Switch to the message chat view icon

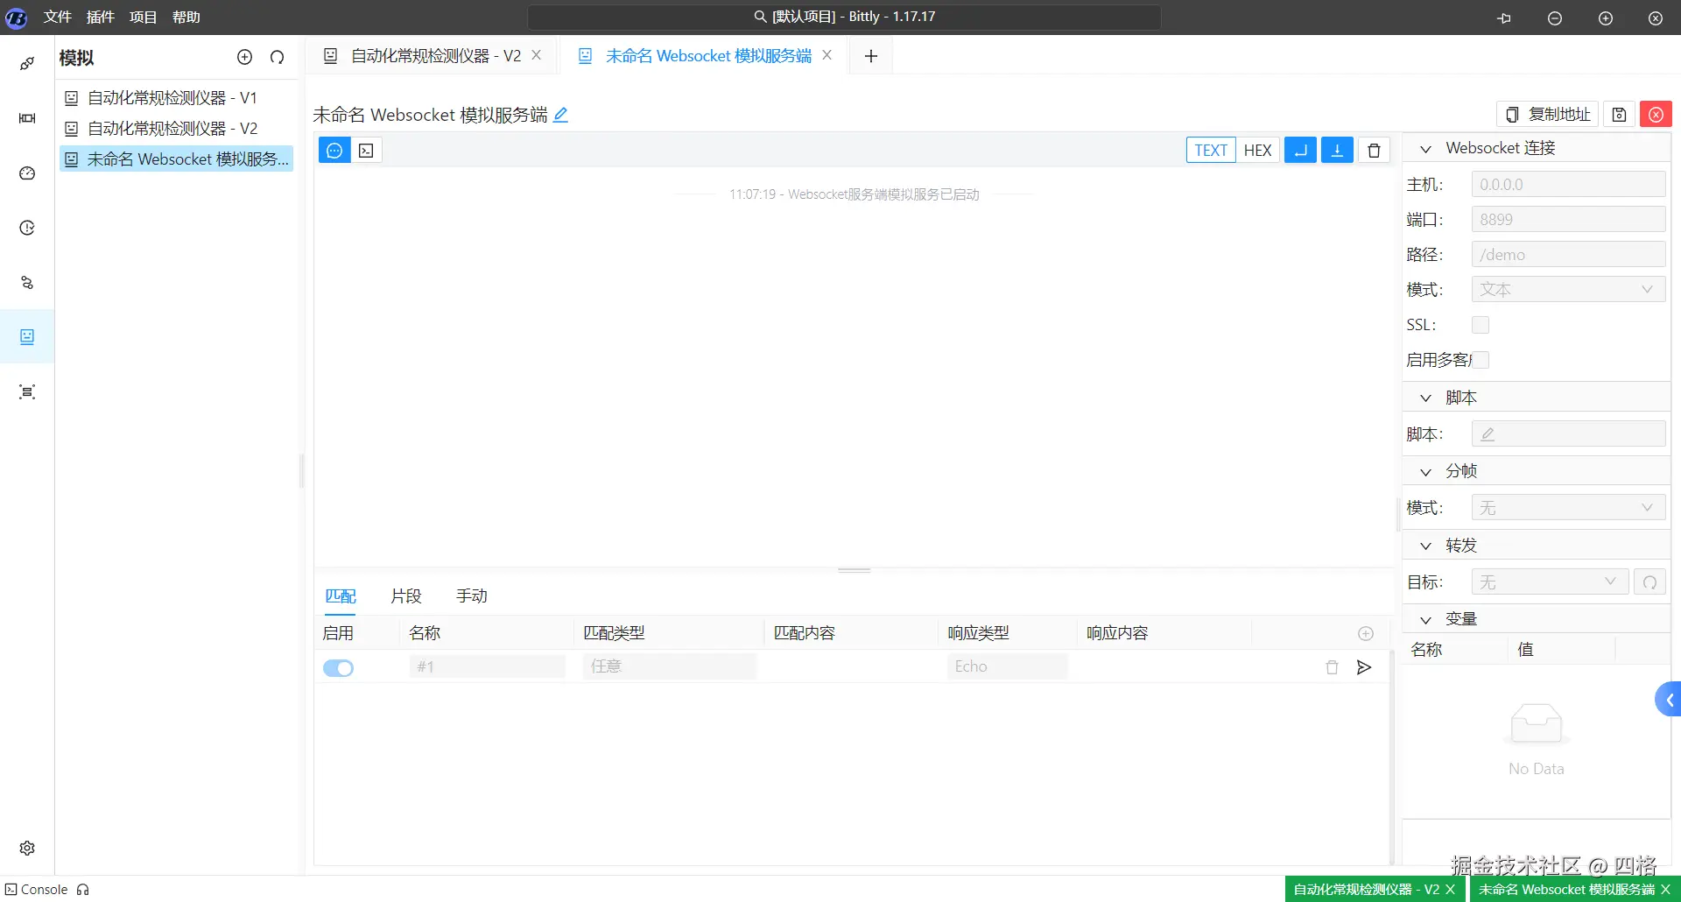pyautogui.click(x=334, y=151)
